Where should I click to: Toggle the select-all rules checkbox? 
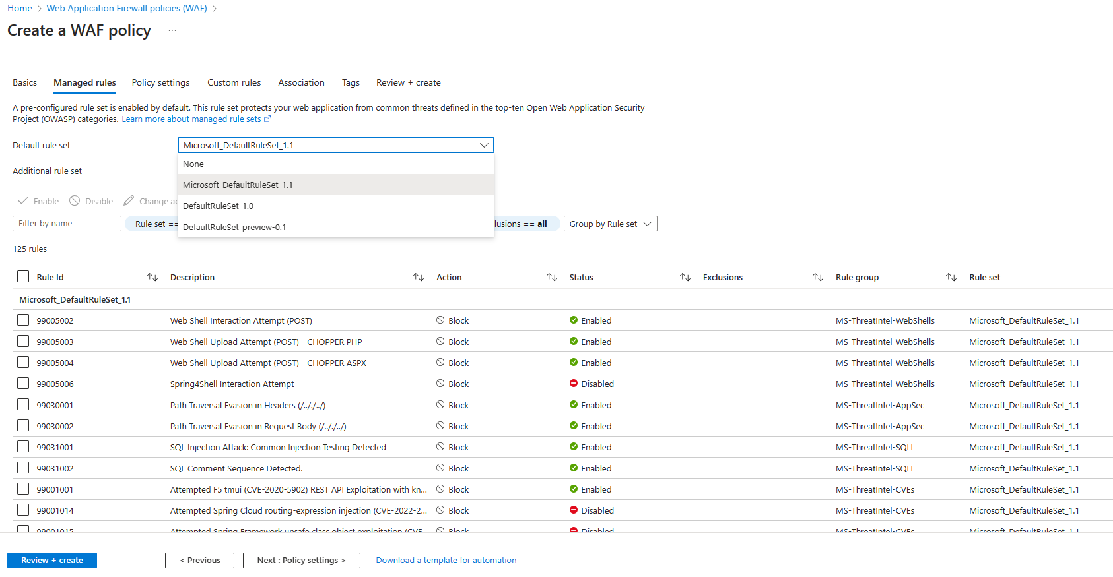pyautogui.click(x=23, y=276)
